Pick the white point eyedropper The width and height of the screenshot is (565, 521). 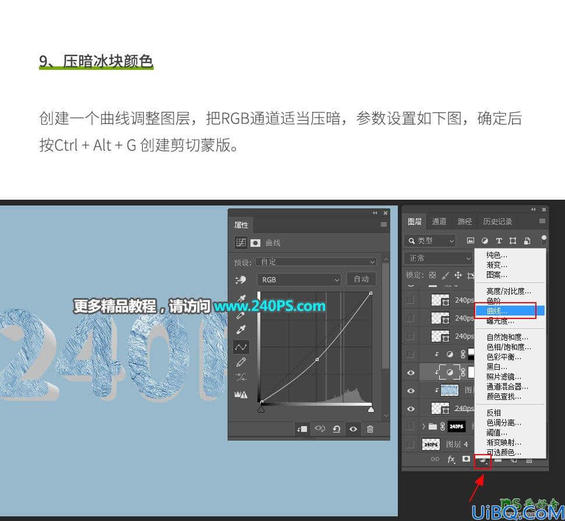[x=241, y=330]
